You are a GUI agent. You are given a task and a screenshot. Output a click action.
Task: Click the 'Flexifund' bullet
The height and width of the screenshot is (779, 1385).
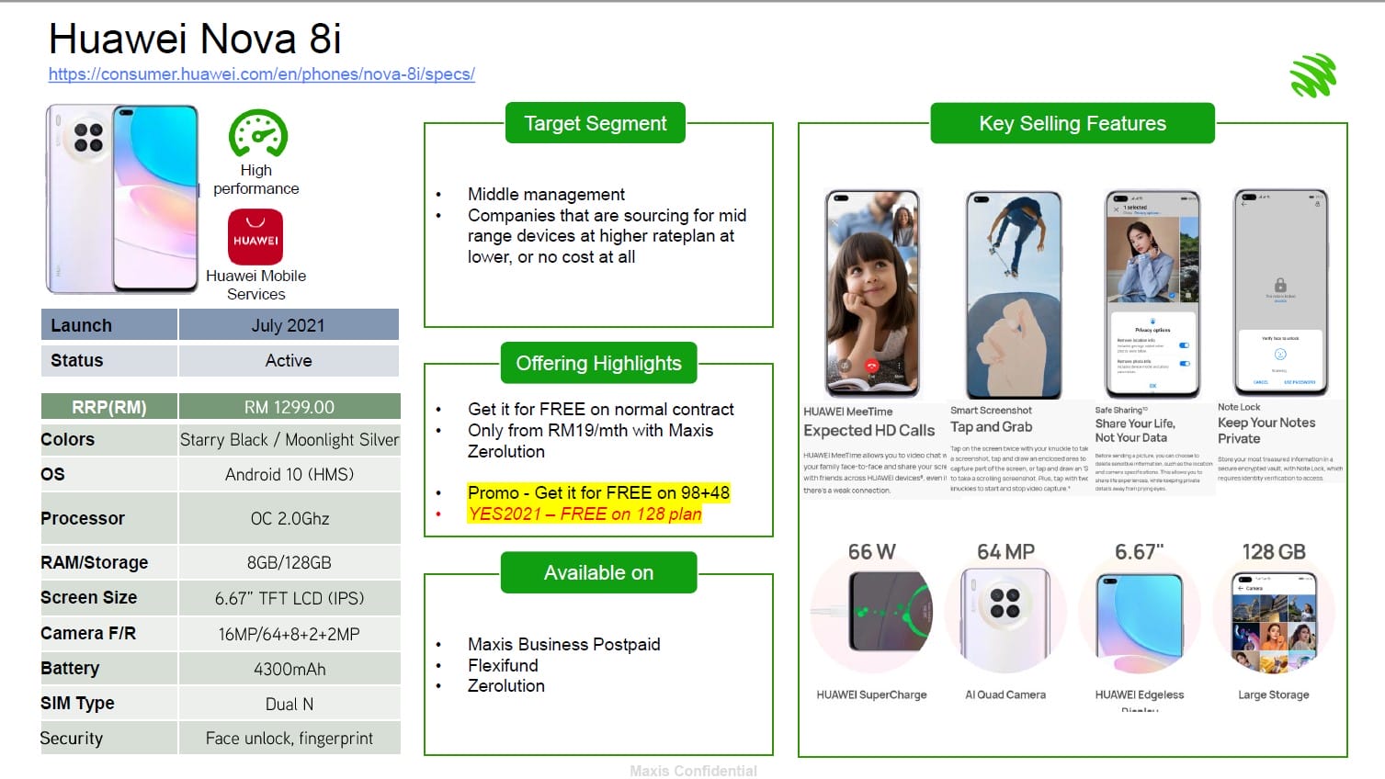(x=503, y=665)
